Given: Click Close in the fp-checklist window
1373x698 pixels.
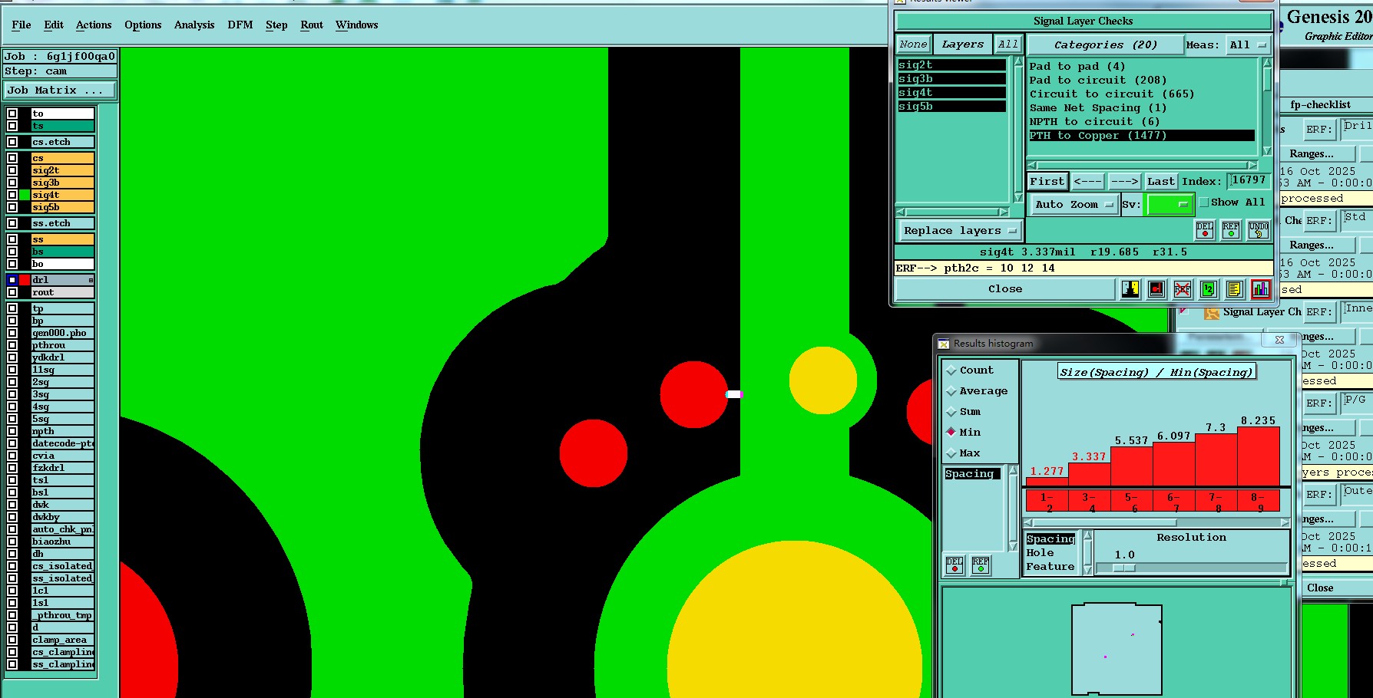Looking at the screenshot, I should [1320, 588].
